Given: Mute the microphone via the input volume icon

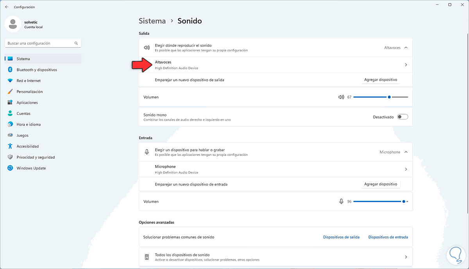Looking at the screenshot, I should click(x=341, y=202).
